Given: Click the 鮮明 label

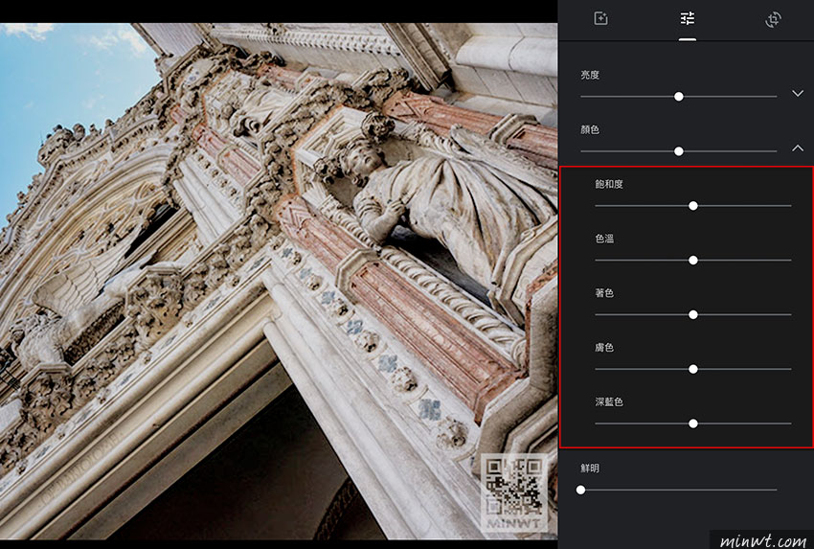Looking at the screenshot, I should [x=590, y=468].
